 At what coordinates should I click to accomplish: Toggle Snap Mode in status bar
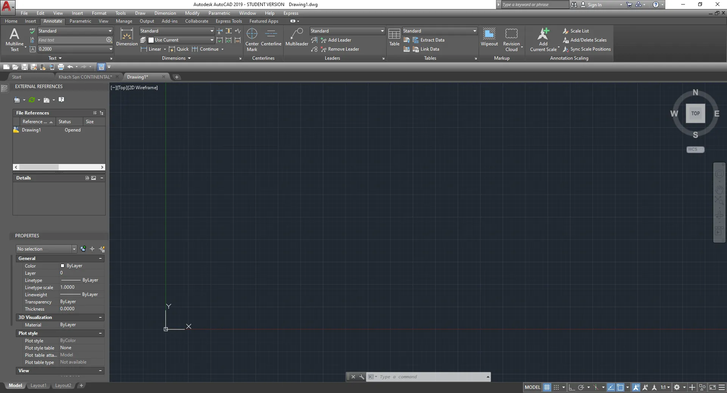tap(557, 387)
